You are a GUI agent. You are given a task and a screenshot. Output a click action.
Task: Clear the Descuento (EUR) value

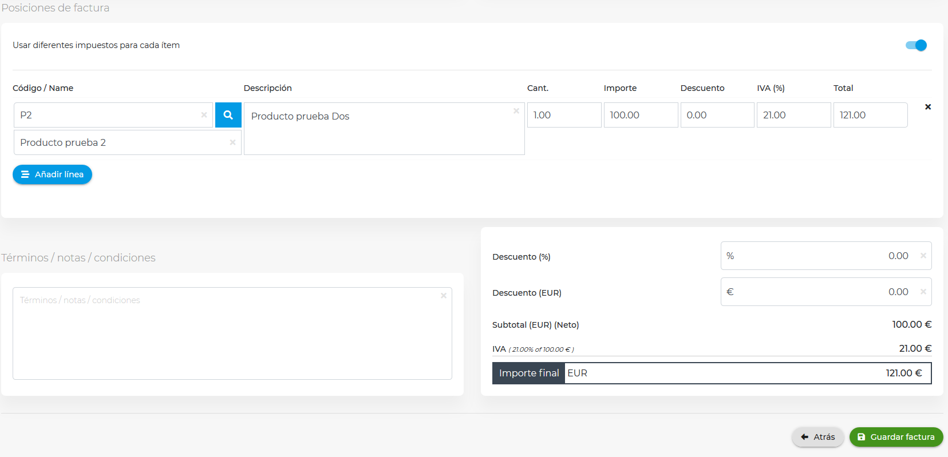pos(923,292)
